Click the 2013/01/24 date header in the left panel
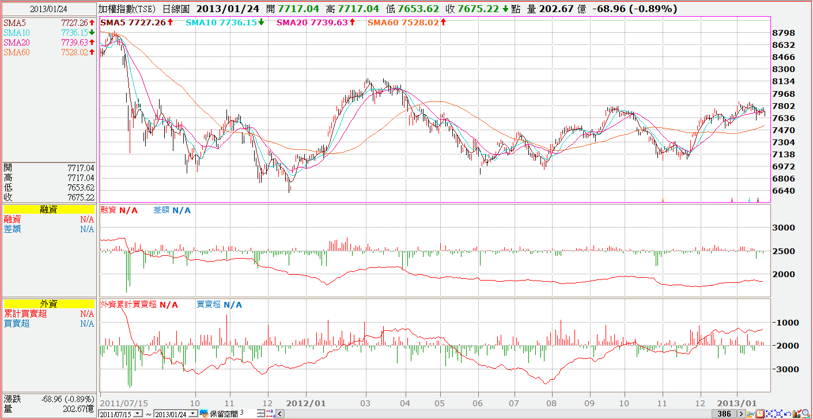The image size is (813, 420). [48, 9]
